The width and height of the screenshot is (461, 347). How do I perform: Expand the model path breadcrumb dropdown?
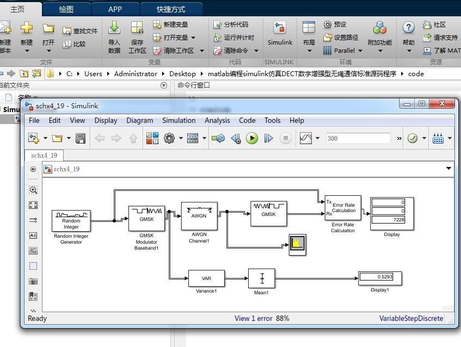point(448,169)
